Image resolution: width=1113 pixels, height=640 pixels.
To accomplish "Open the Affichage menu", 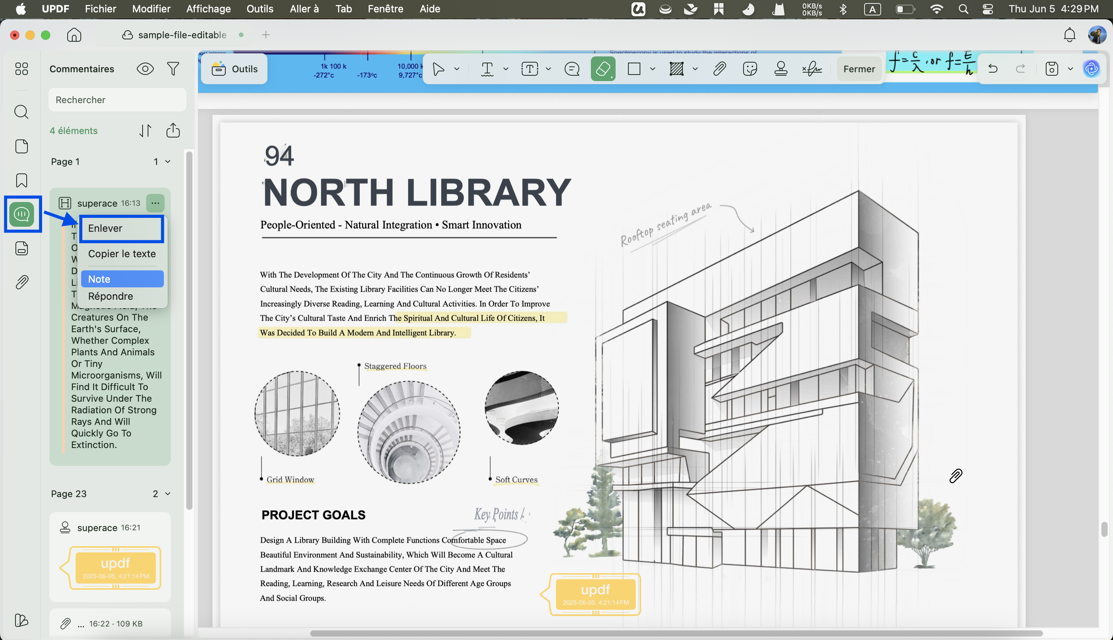I will point(208,9).
